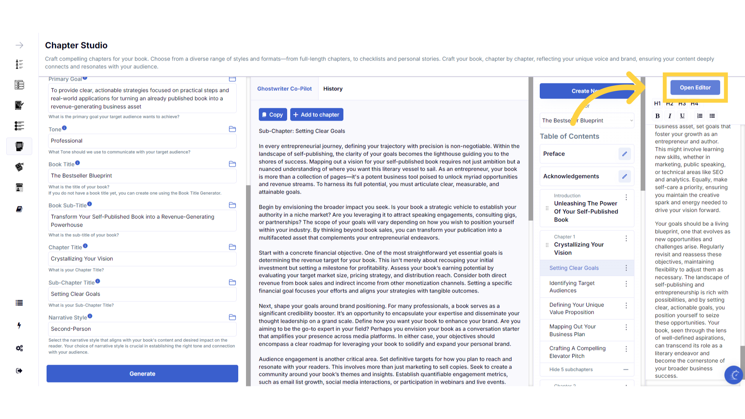The image size is (745, 419).
Task: Open three-dot menu for Setting Clear Goals
Action: [x=626, y=268]
